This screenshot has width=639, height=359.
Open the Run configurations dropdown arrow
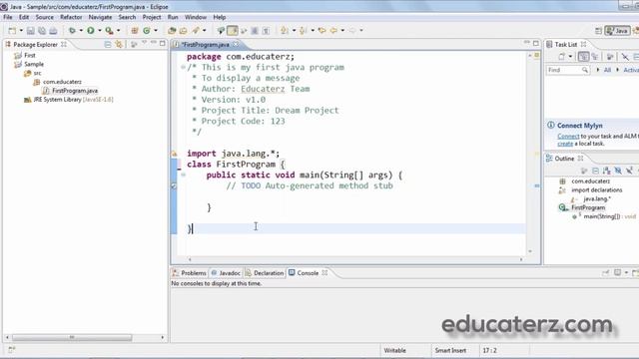point(99,31)
